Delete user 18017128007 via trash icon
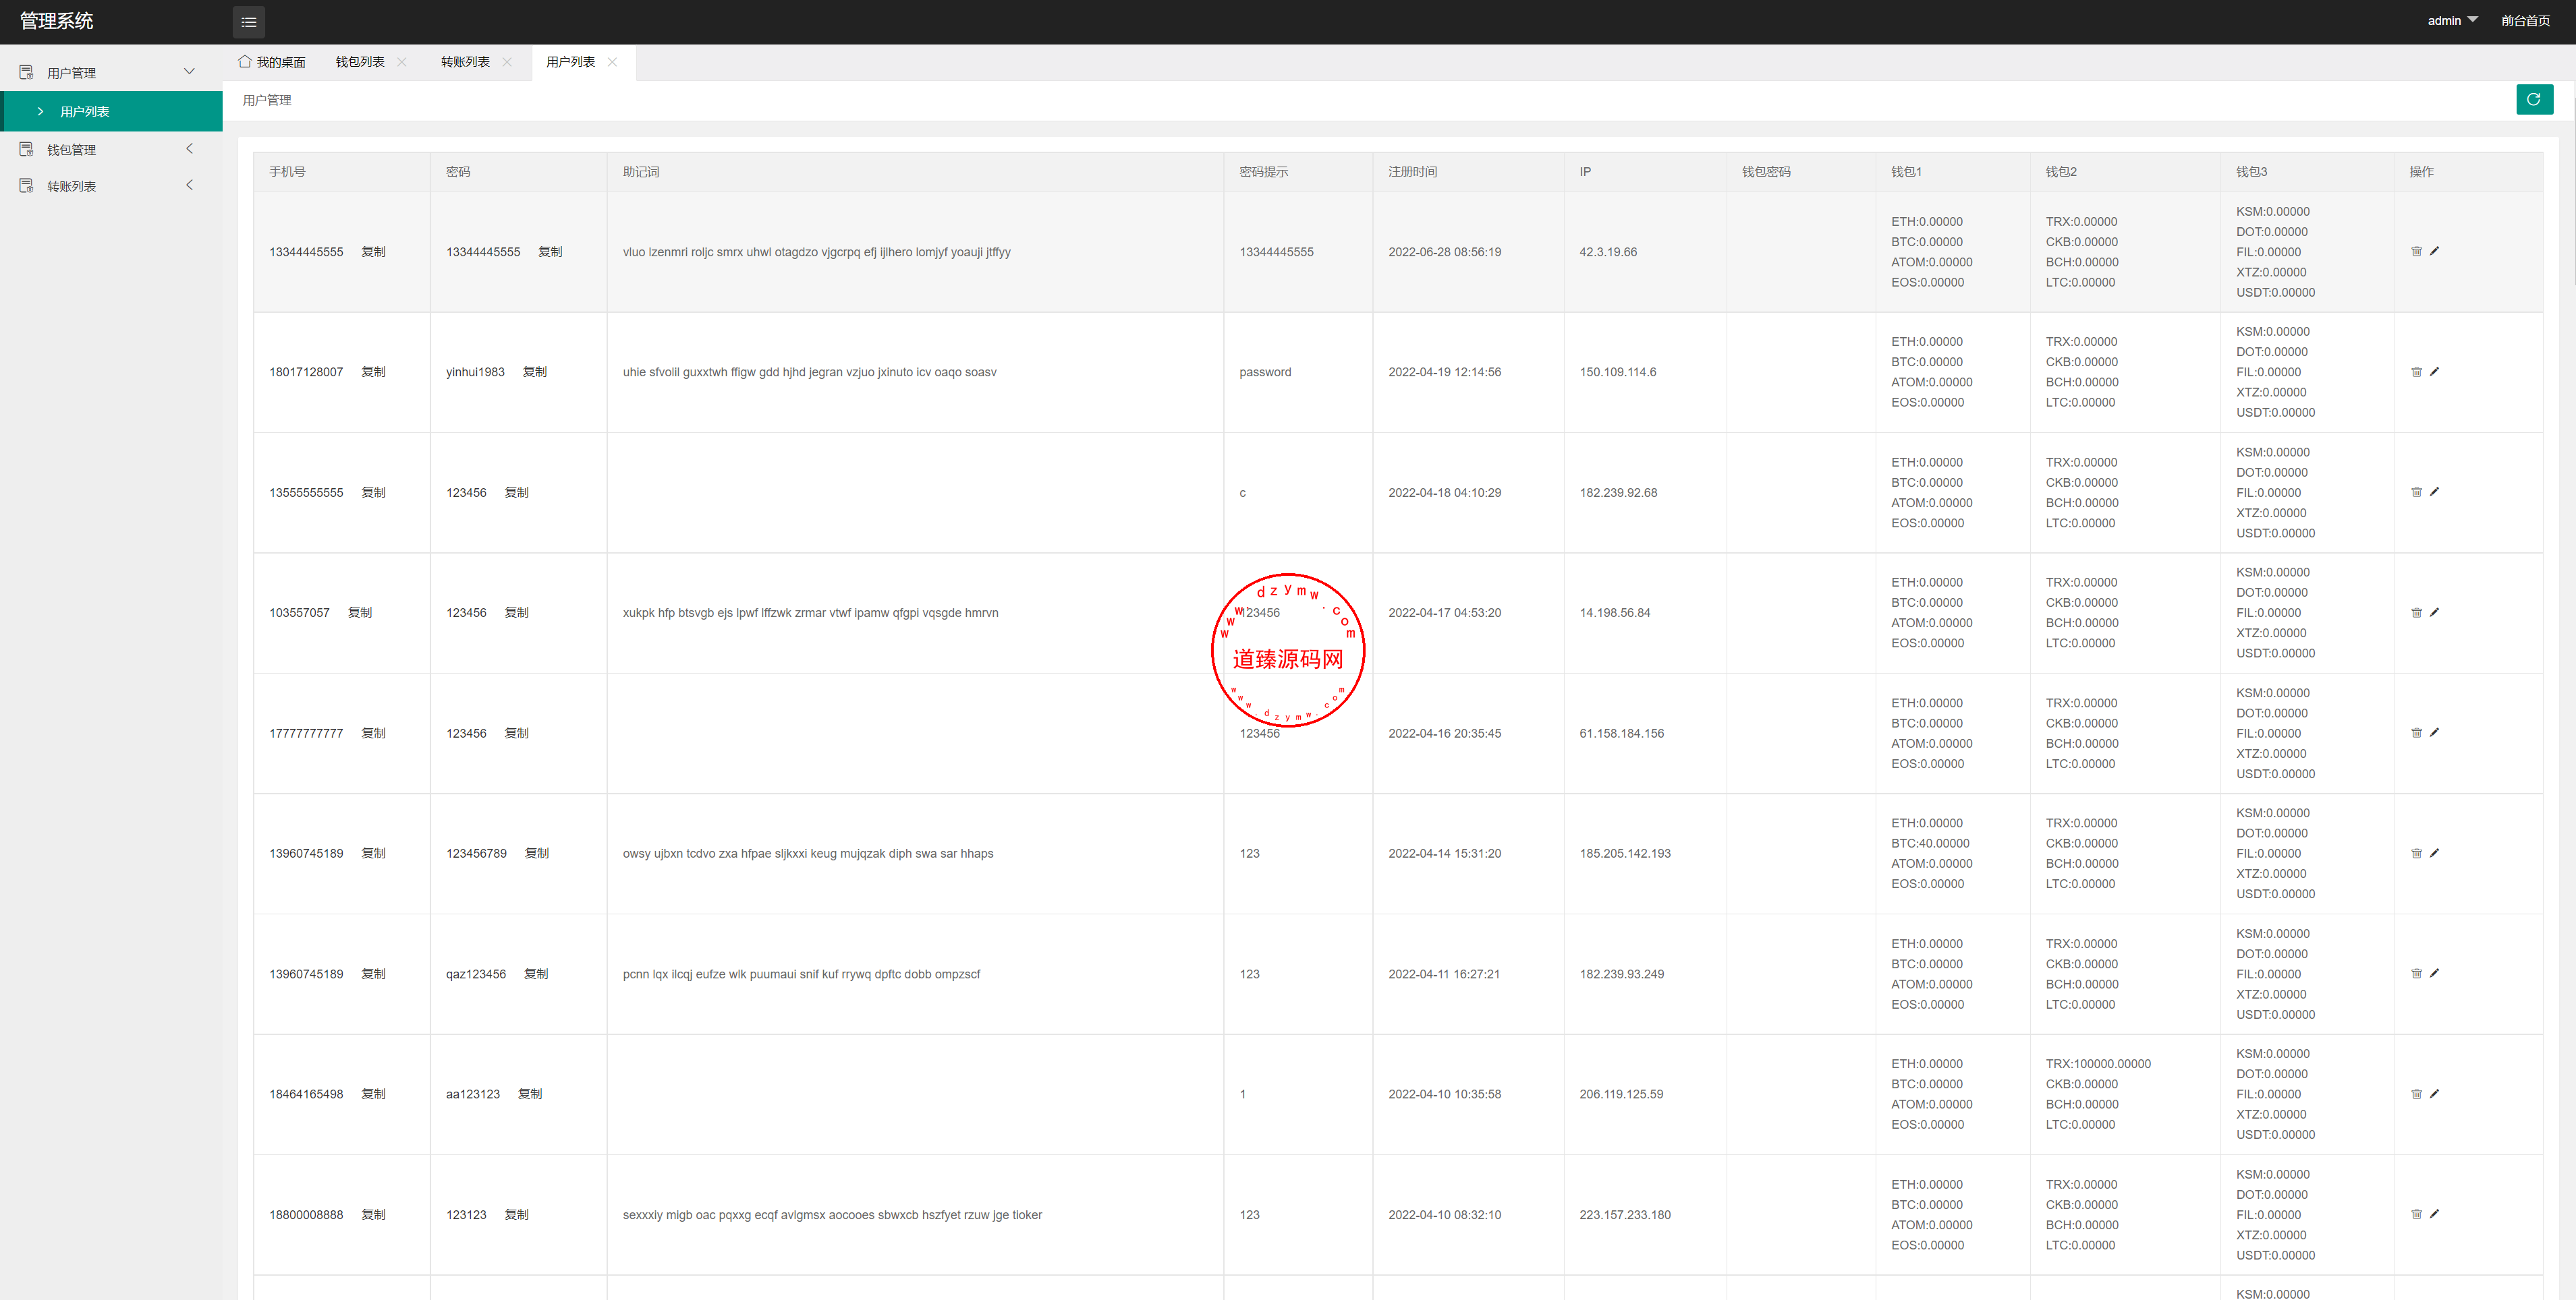Screen dimensions: 2576x1300 click(x=2416, y=372)
